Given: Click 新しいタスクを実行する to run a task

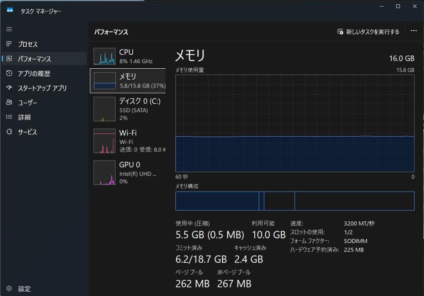Looking at the screenshot, I should 368,31.
